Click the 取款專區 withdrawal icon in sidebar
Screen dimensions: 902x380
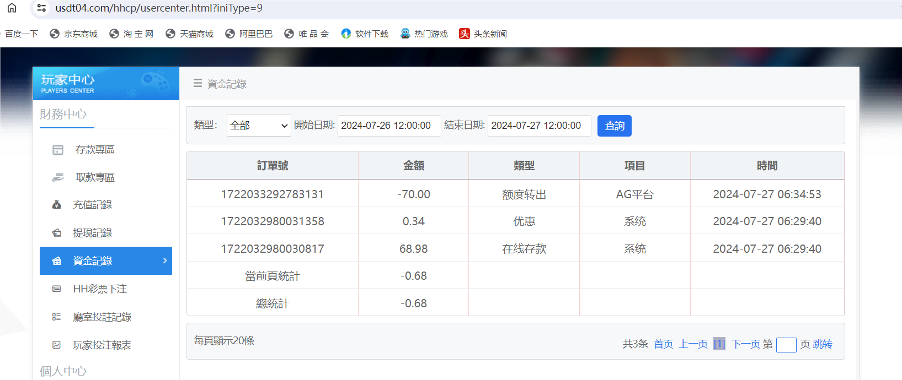[x=58, y=177]
